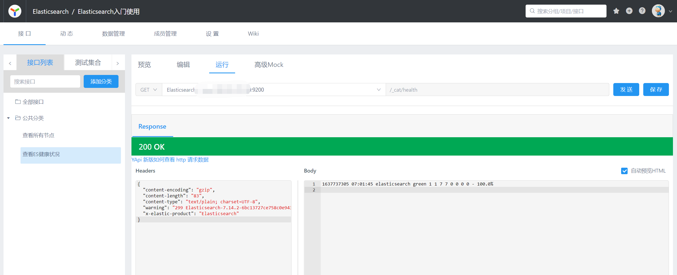Click the /_cat/health path field
This screenshot has width=677, height=275.
tap(497, 90)
